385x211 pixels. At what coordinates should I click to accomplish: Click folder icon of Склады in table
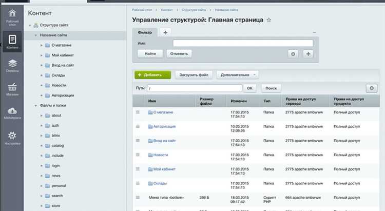click(150, 183)
